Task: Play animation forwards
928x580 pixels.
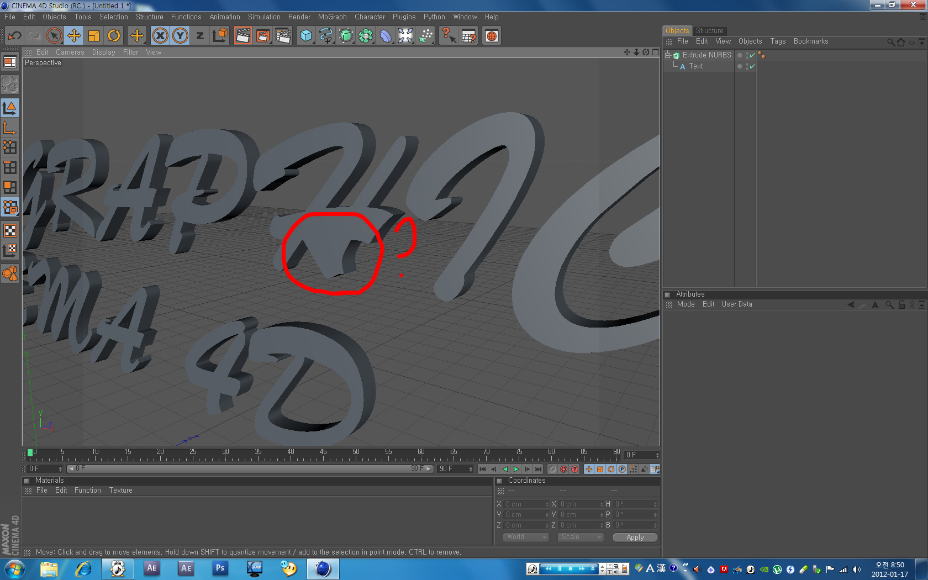Action: pyautogui.click(x=516, y=469)
